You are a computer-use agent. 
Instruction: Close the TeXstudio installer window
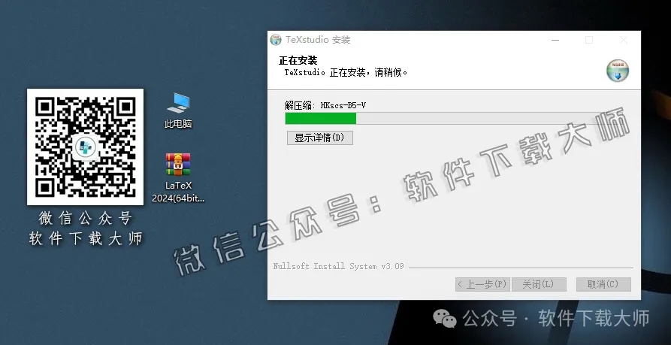click(x=624, y=40)
